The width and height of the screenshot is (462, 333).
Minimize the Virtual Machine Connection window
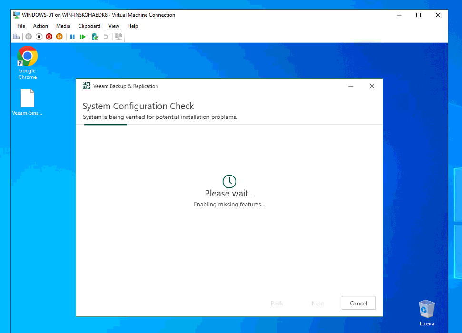pos(399,15)
